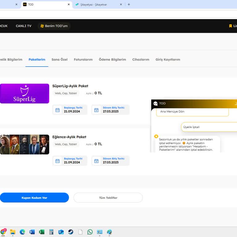Click the SüperLig package thumbnail
The image size is (237, 237).
(24, 94)
